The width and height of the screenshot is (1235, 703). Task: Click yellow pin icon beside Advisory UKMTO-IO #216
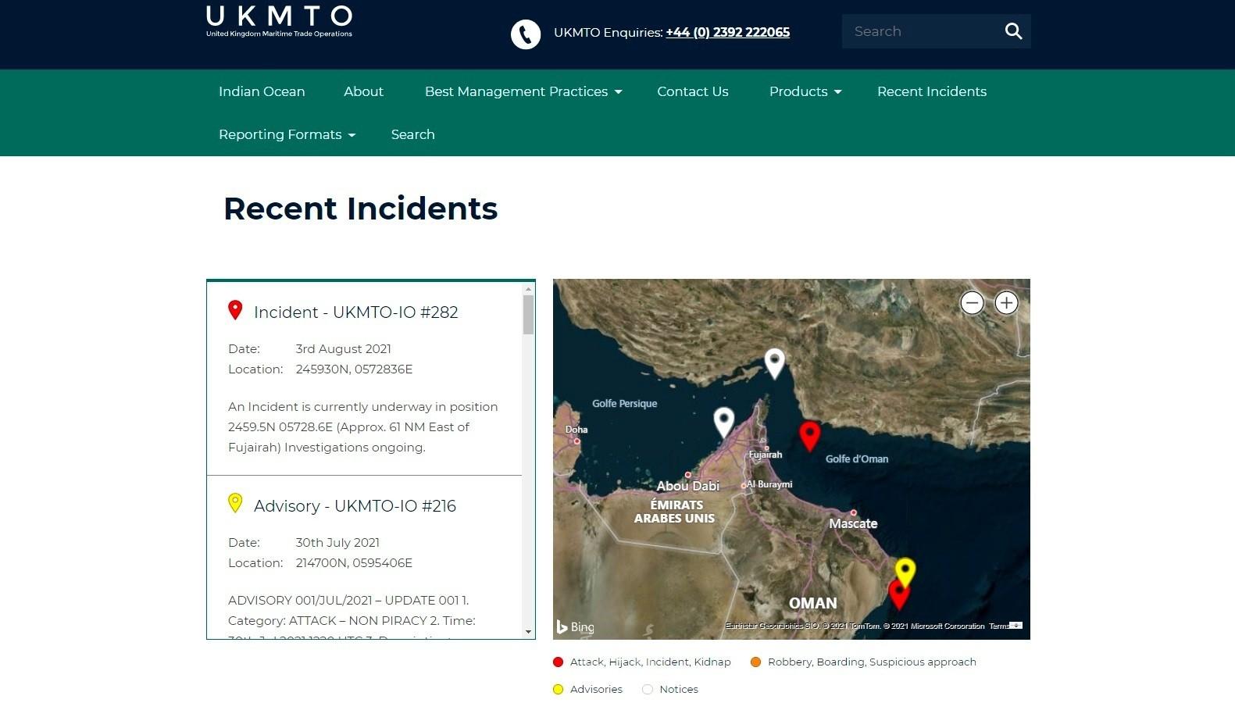coord(235,503)
